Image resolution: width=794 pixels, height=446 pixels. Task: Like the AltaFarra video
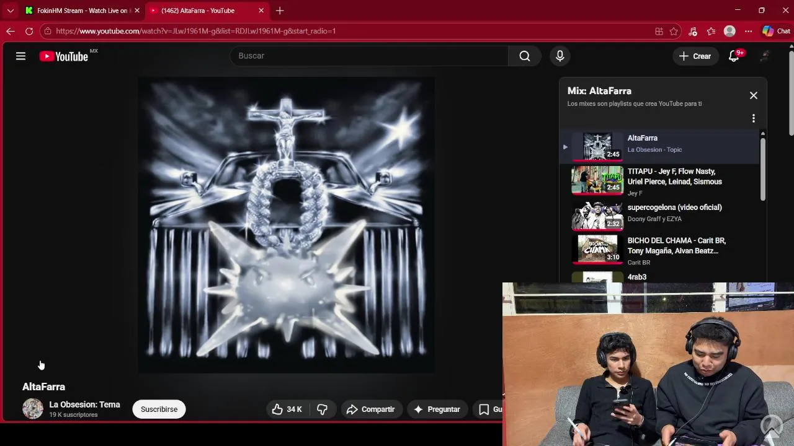(287, 409)
